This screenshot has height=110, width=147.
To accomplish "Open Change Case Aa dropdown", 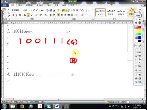I will [x=42, y=10].
